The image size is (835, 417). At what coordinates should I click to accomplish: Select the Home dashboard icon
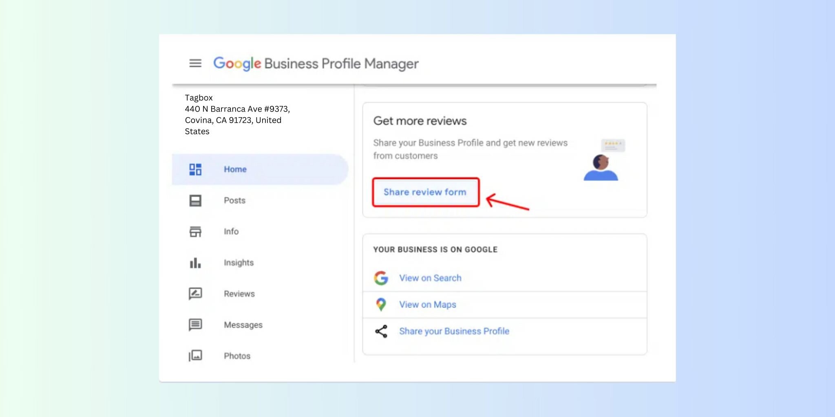[195, 169]
